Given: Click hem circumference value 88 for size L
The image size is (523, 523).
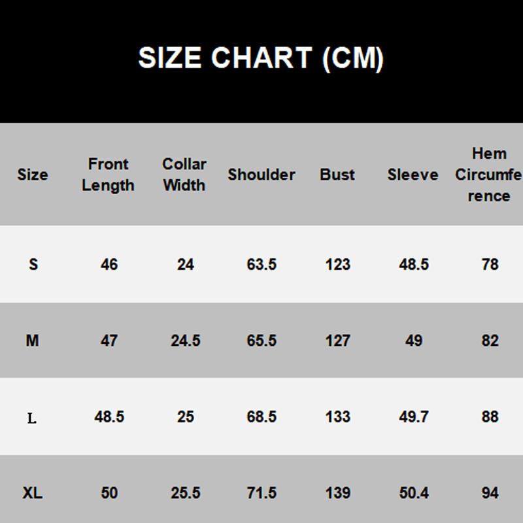Looking at the screenshot, I should click(x=490, y=416).
